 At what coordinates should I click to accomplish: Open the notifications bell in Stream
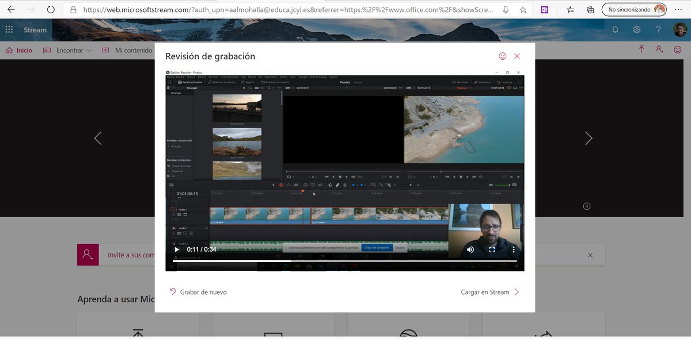(615, 30)
